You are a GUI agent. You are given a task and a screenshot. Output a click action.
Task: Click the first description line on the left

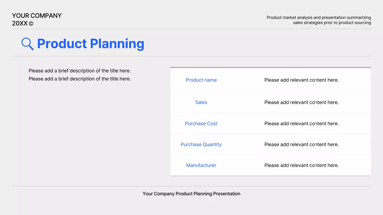click(x=80, y=71)
